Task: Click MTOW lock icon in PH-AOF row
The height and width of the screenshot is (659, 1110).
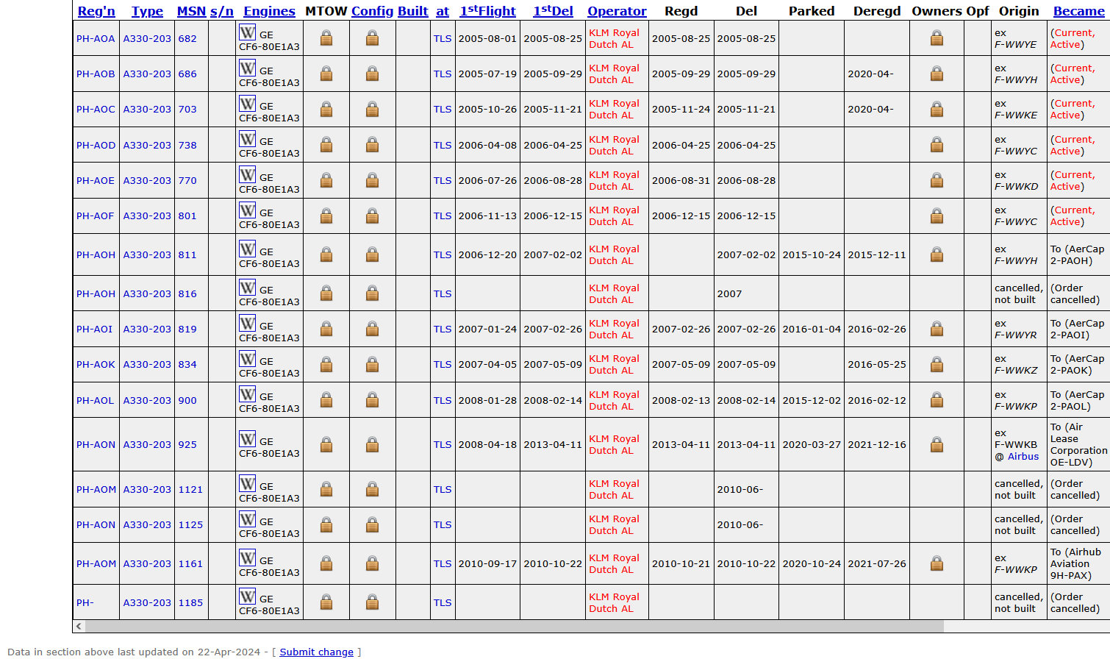Action: tap(326, 215)
